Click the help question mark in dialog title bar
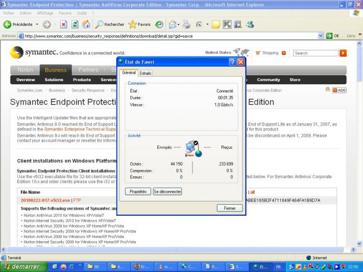 pos(232,62)
